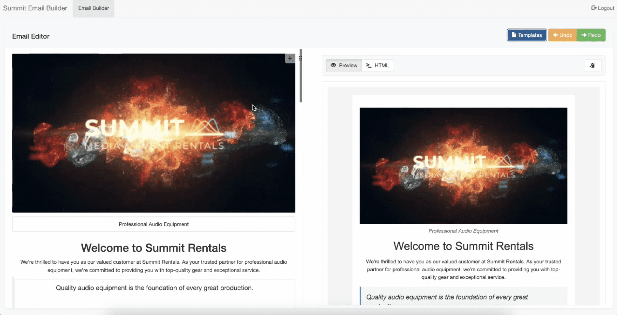Click the preview's 'We're thrilled' paragraph

click(x=463, y=269)
